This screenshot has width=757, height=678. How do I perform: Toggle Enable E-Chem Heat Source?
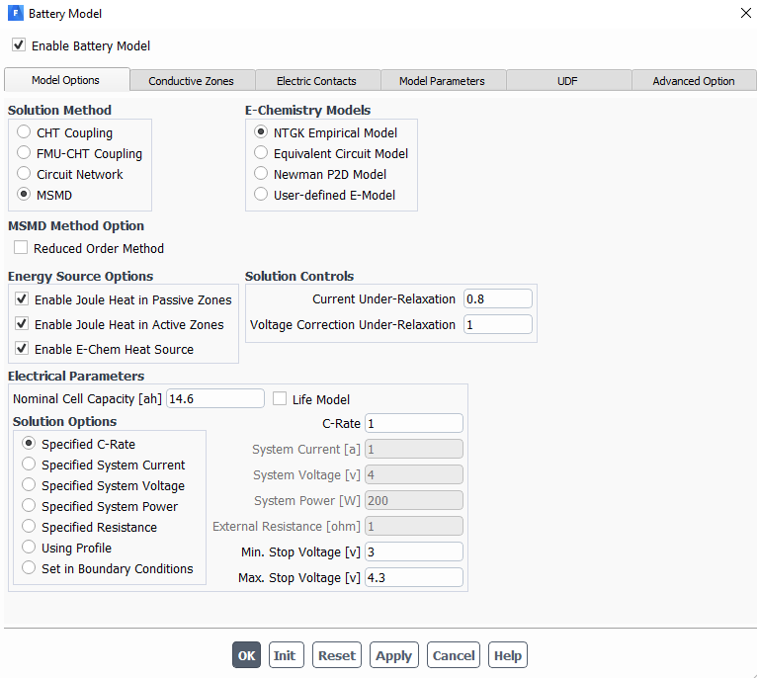[x=22, y=348]
